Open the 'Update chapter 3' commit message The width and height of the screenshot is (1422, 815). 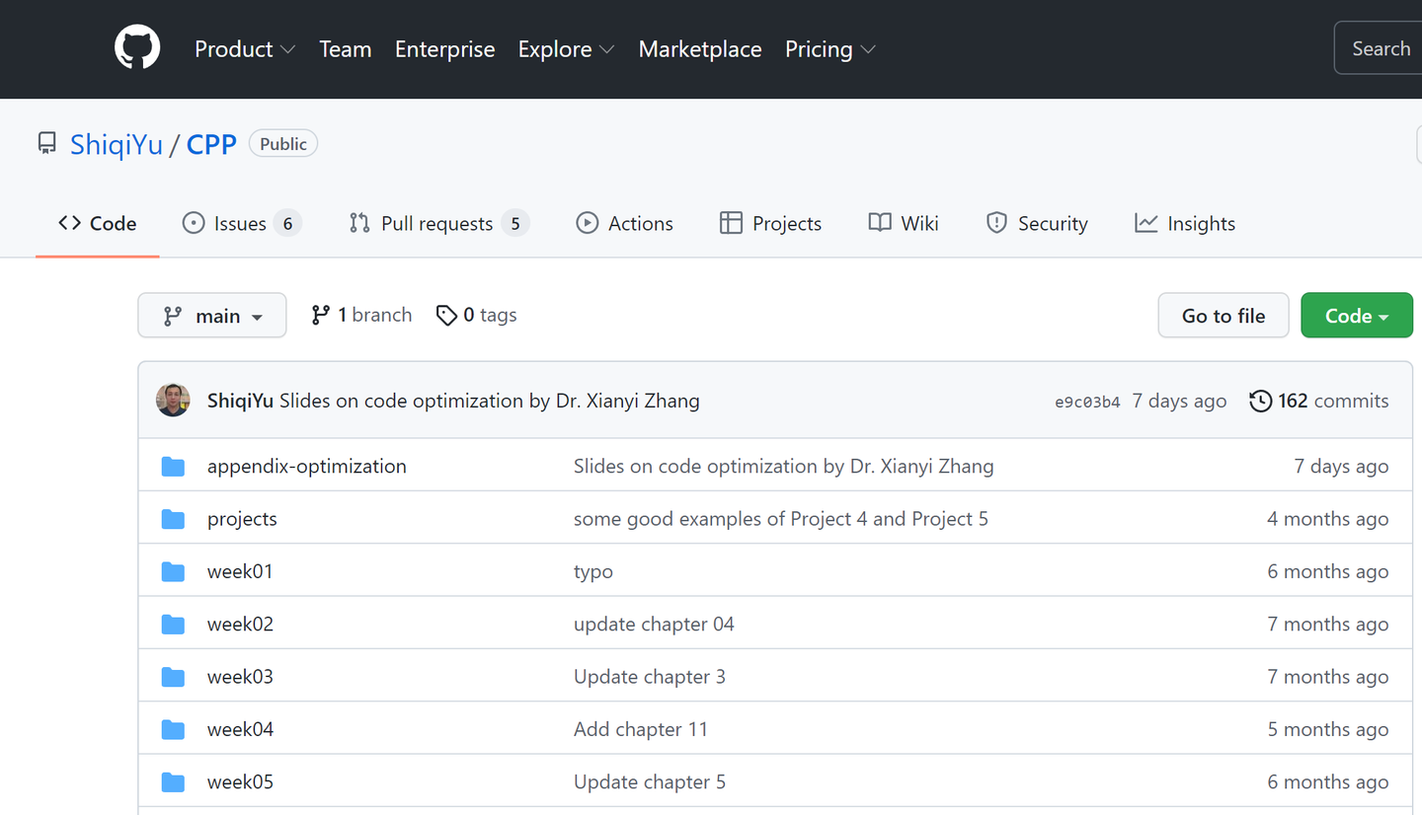click(x=650, y=677)
